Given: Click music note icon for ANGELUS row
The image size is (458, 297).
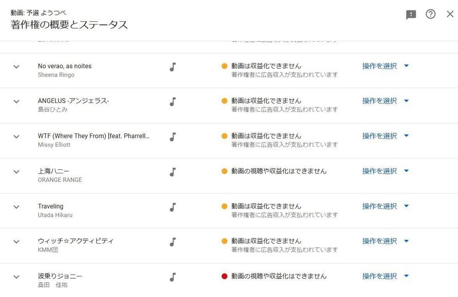Looking at the screenshot, I should 173,101.
